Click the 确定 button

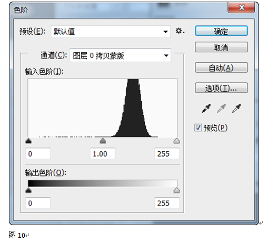(x=221, y=31)
